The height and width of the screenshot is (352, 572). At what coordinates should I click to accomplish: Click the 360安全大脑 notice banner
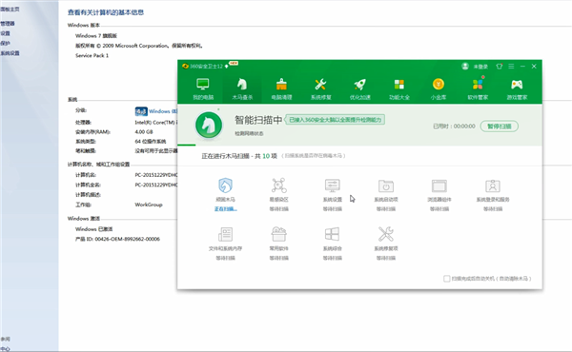(x=335, y=120)
